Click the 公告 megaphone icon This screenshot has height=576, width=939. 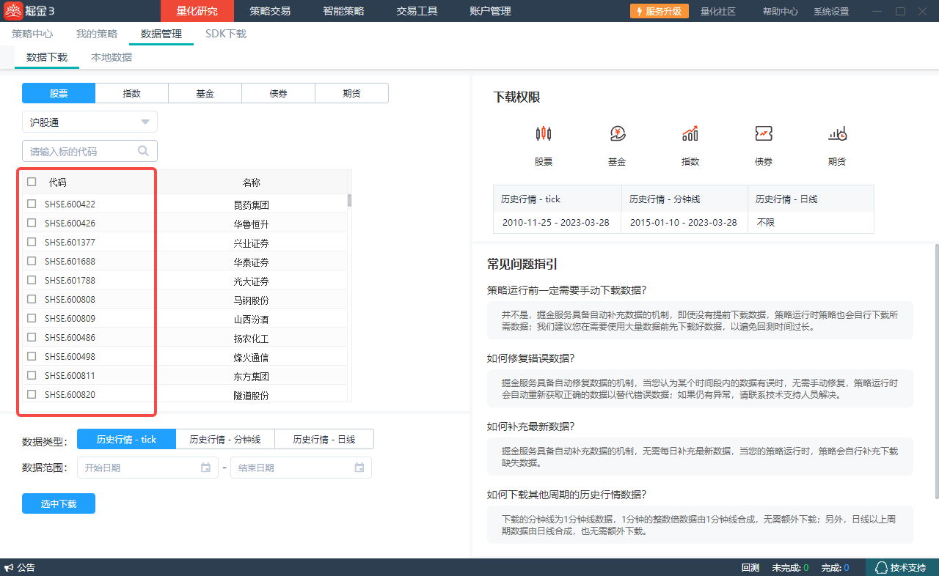pos(9,568)
